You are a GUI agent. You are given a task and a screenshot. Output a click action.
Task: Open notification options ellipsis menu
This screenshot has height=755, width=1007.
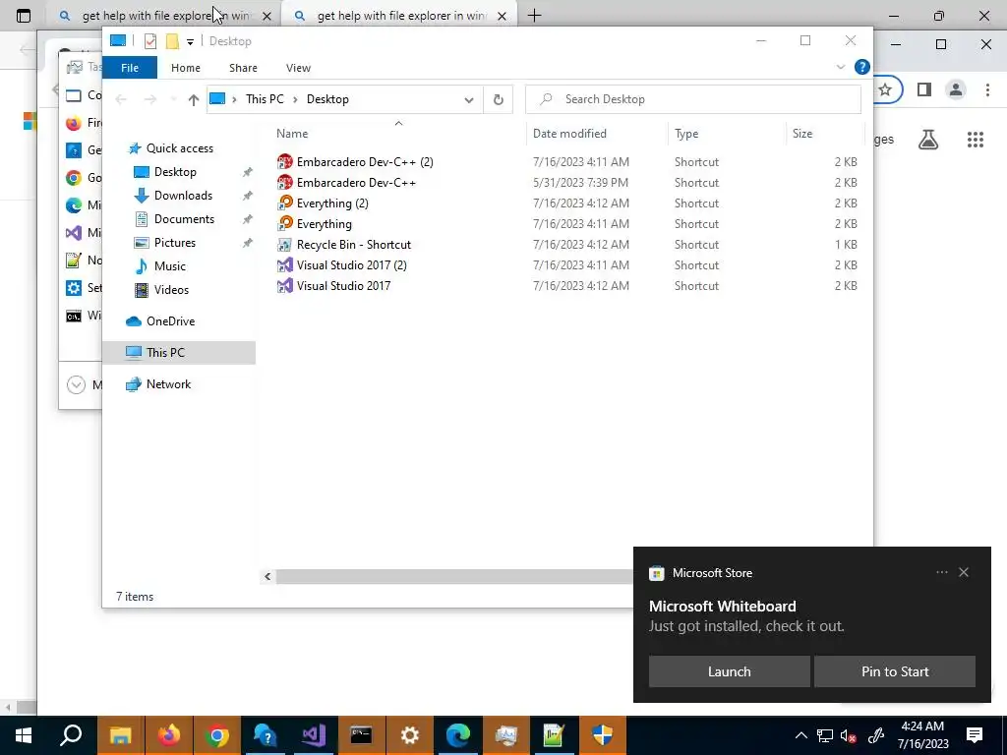coord(941,572)
